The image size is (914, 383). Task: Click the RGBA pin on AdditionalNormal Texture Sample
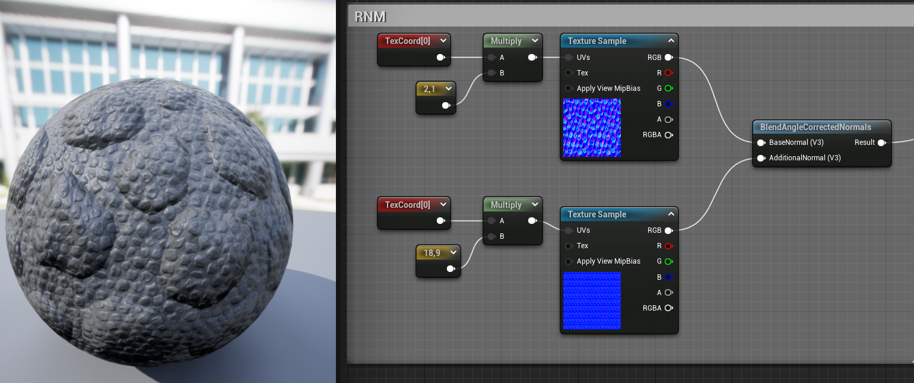point(668,308)
